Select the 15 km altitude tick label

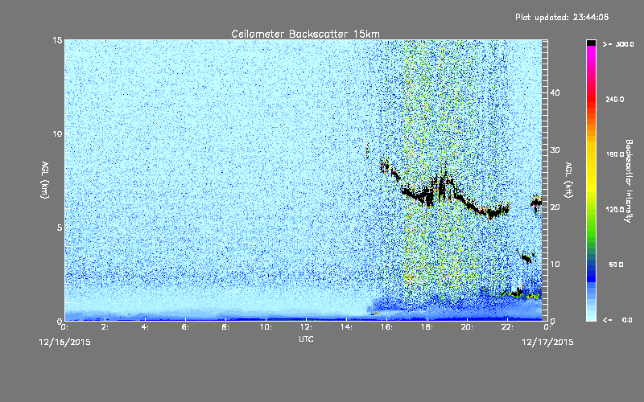point(57,40)
